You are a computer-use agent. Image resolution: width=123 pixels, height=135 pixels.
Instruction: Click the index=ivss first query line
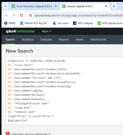37,61
